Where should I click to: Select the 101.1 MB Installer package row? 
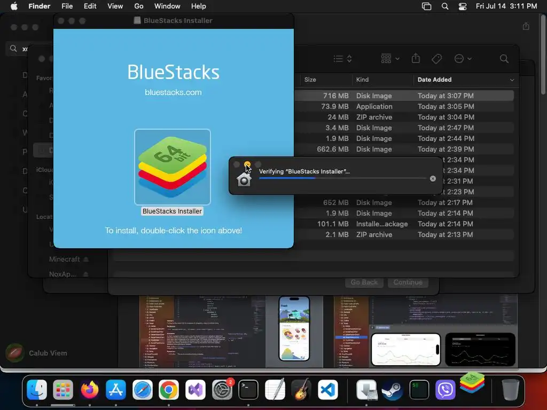[404, 224]
